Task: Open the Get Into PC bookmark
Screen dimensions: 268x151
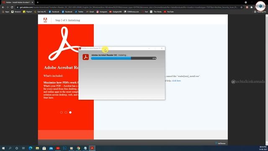Action: tap(40, 12)
